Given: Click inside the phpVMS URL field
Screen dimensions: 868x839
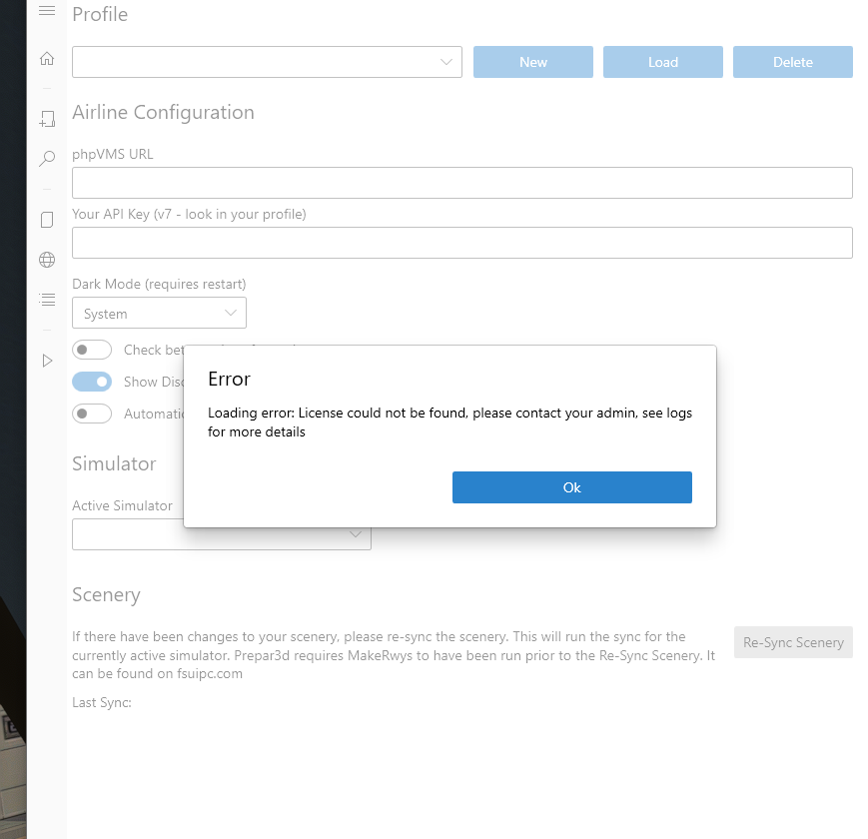Looking at the screenshot, I should (x=461, y=183).
